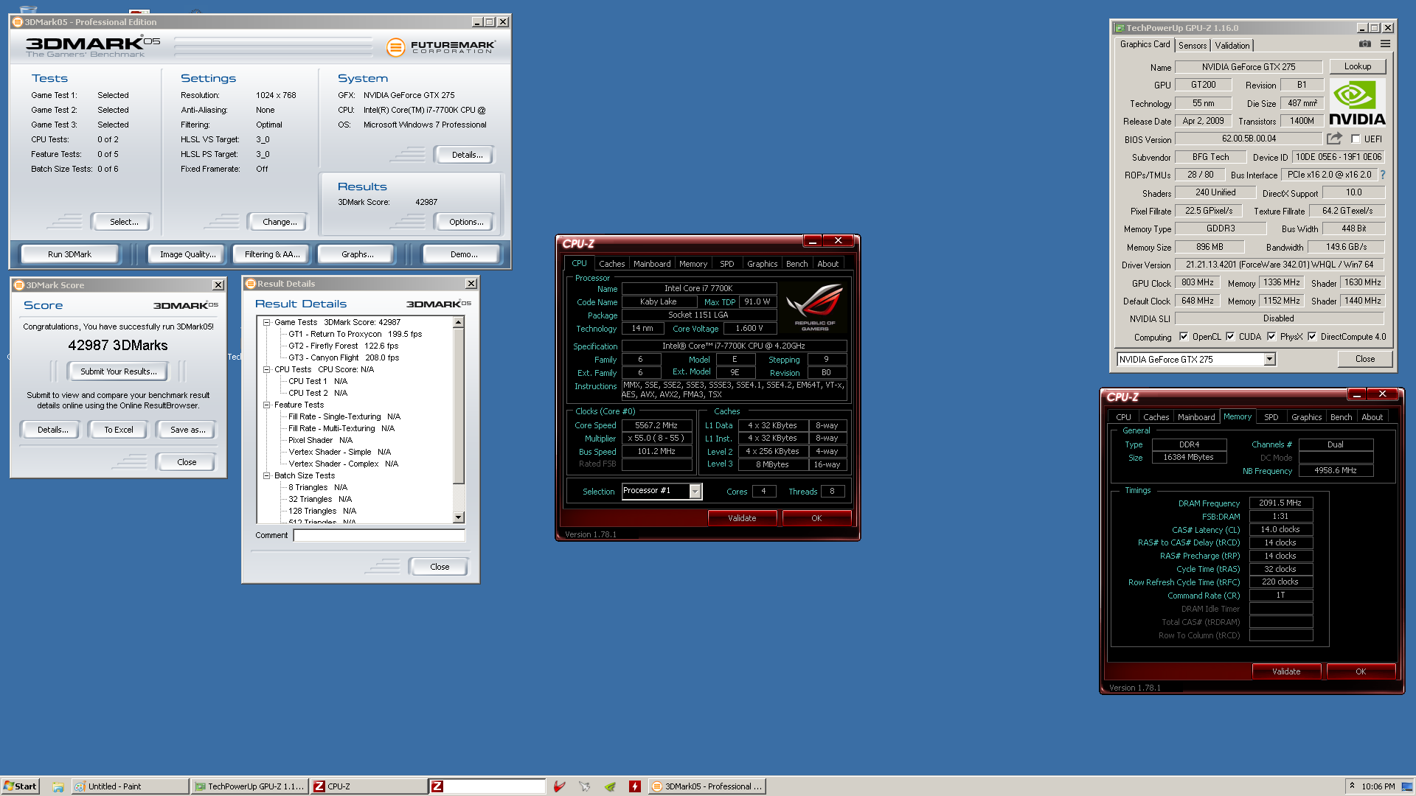Click the Futuremark logo icon

click(x=396, y=48)
